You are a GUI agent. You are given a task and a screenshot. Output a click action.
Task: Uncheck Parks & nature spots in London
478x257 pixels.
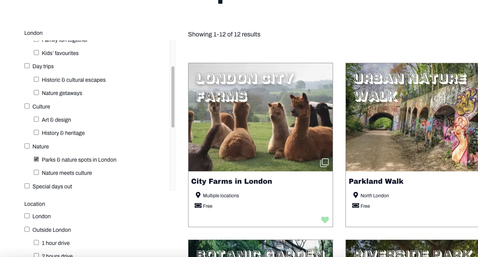pos(36,159)
